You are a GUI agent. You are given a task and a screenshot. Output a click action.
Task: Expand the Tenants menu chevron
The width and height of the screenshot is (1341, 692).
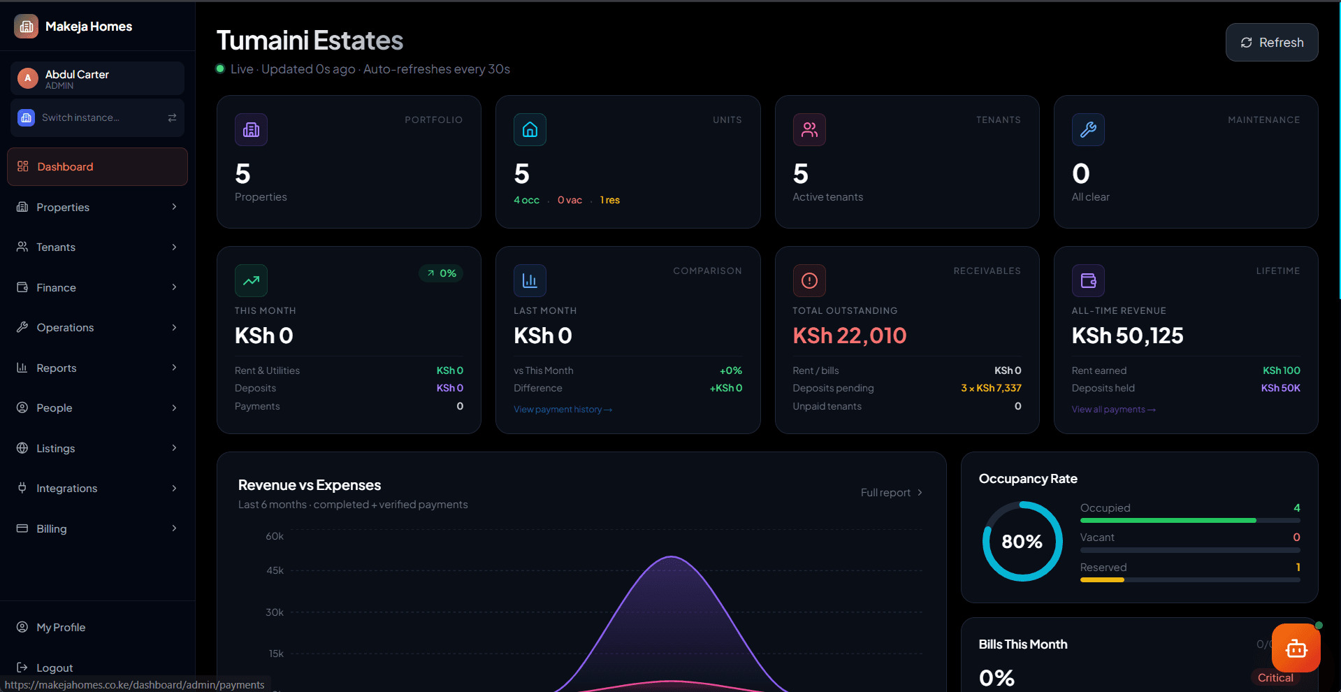(x=174, y=247)
